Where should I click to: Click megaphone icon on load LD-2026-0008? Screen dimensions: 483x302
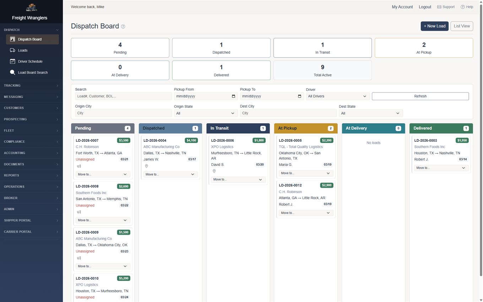[x=79, y=212]
